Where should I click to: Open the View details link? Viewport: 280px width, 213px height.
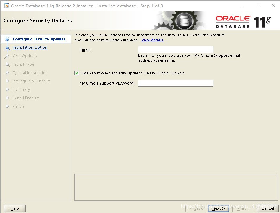pos(152,40)
